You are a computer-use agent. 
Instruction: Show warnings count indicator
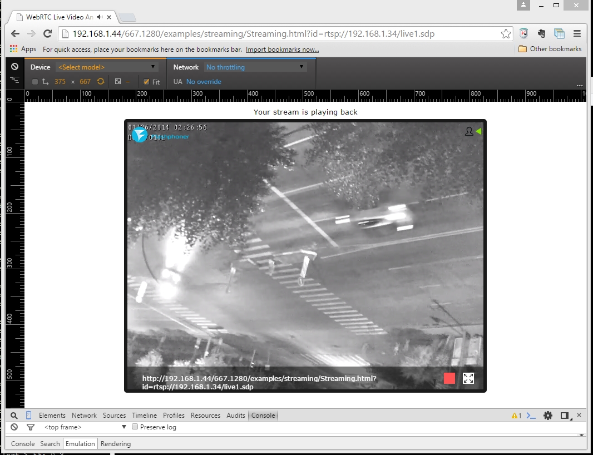(516, 416)
